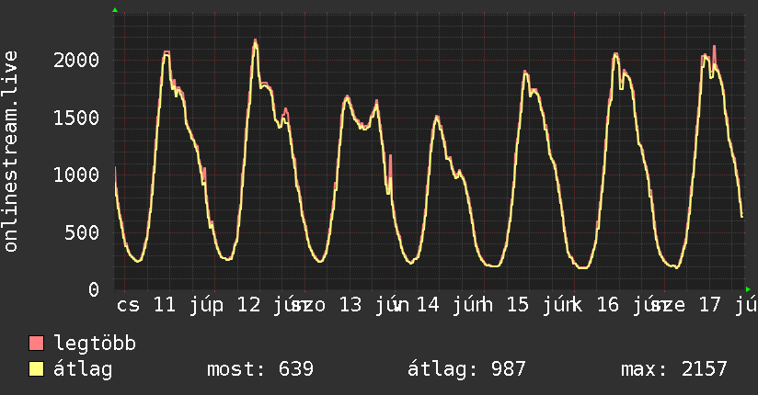Select the legtöbb legend label
Viewport: 758px width, 395px height.
pos(95,343)
